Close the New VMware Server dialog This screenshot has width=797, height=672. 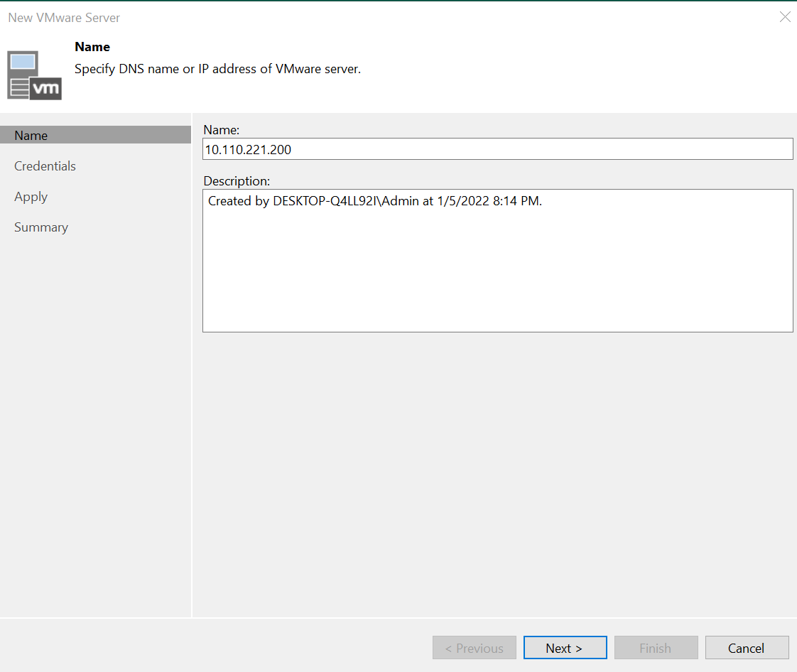click(x=784, y=17)
